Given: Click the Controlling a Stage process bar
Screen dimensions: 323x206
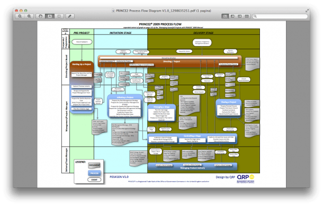Looking at the screenshot, I should (x=192, y=139).
